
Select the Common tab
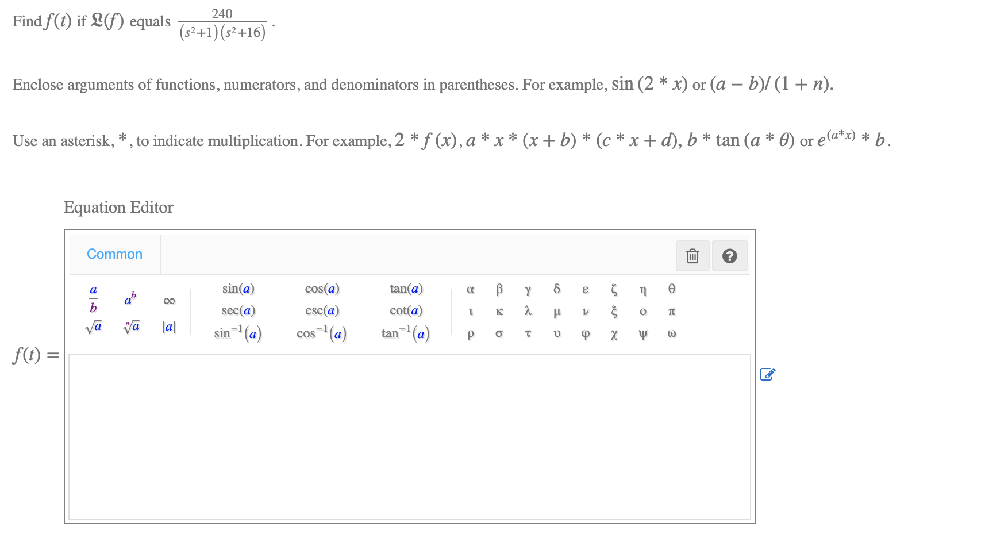coord(114,254)
